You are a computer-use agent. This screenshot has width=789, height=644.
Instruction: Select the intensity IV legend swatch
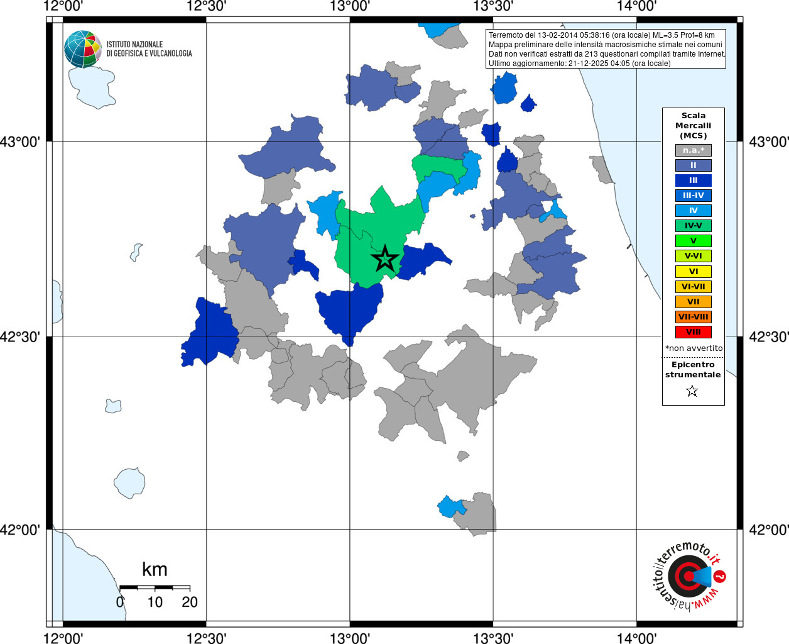coord(694,211)
